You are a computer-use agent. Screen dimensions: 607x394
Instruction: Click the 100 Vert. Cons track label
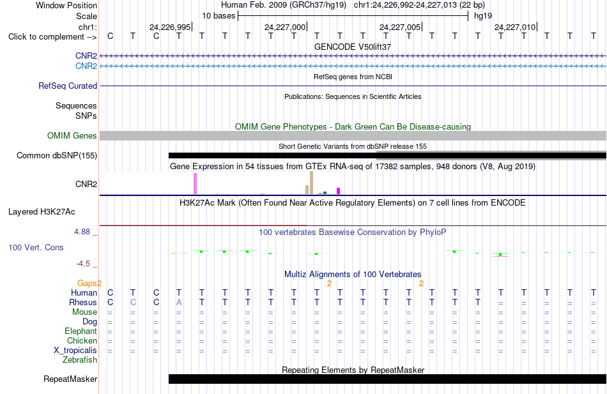pos(36,247)
